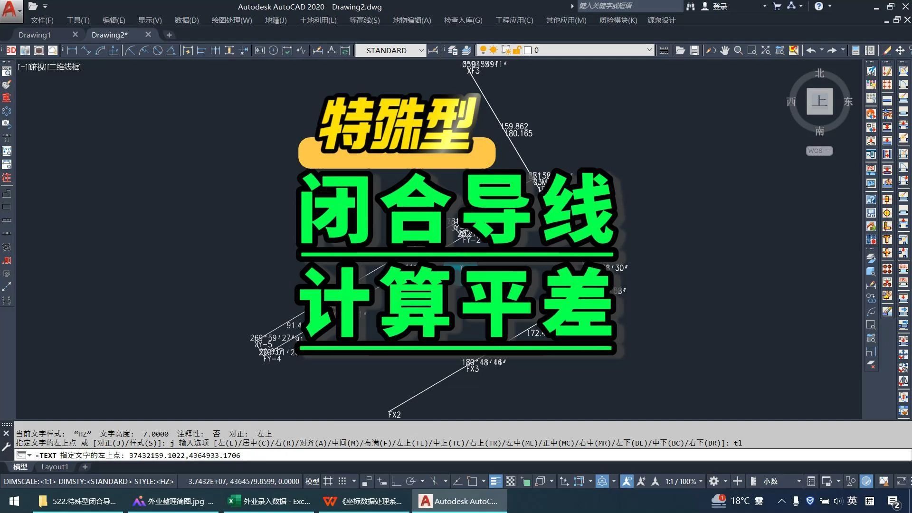Viewport: 912px width, 513px height.
Task: Toggle lineweight display in status bar
Action: 495,481
